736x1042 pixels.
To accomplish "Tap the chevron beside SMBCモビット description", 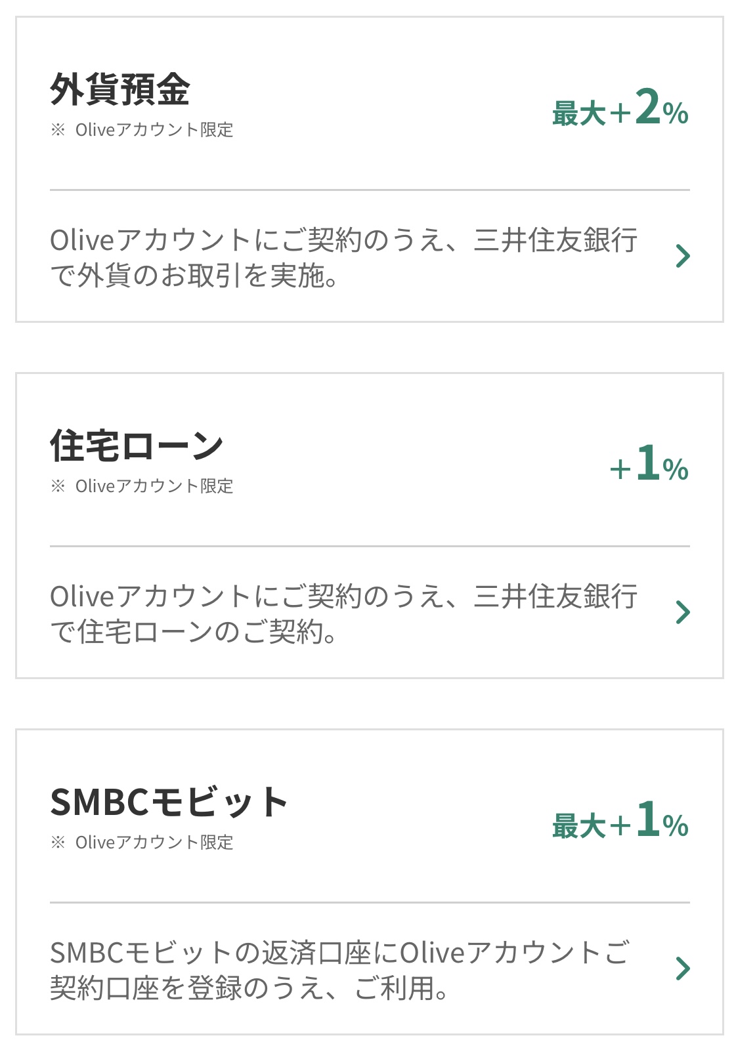I will pyautogui.click(x=683, y=969).
